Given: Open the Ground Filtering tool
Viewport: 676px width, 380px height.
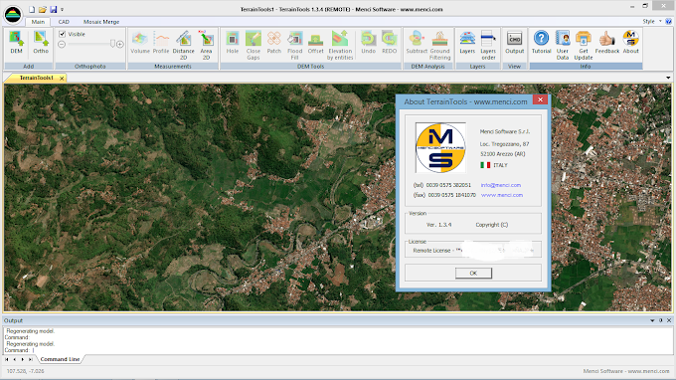Looking at the screenshot, I should [439, 45].
